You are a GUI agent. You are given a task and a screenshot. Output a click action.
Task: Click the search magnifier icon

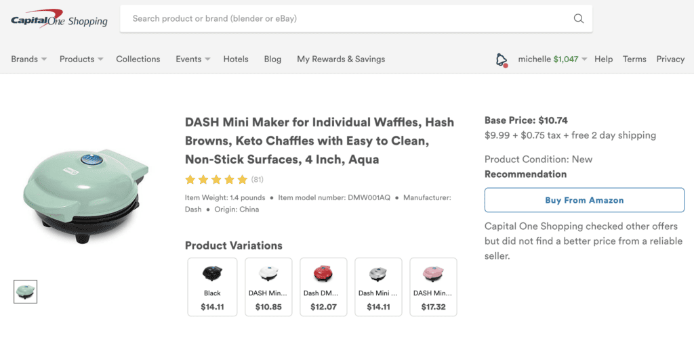coord(578,19)
